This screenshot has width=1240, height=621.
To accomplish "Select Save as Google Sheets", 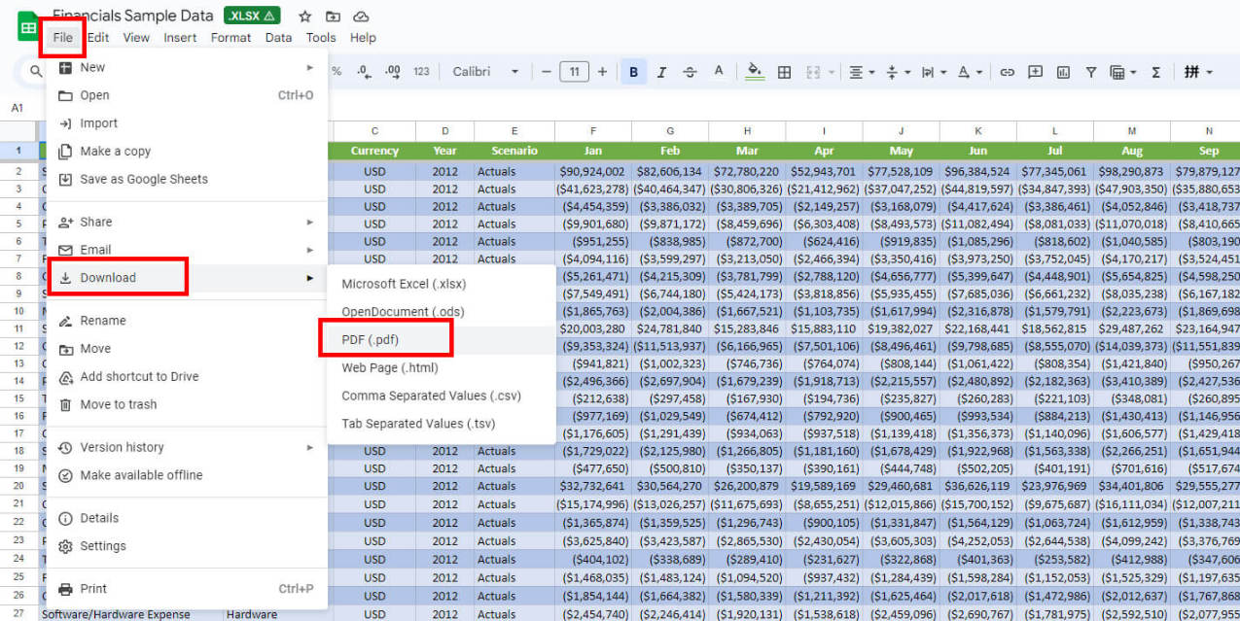I will tap(187, 179).
